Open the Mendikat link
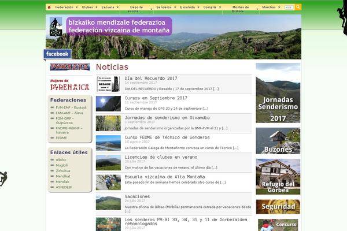347x231 pixels. click(x=63, y=176)
